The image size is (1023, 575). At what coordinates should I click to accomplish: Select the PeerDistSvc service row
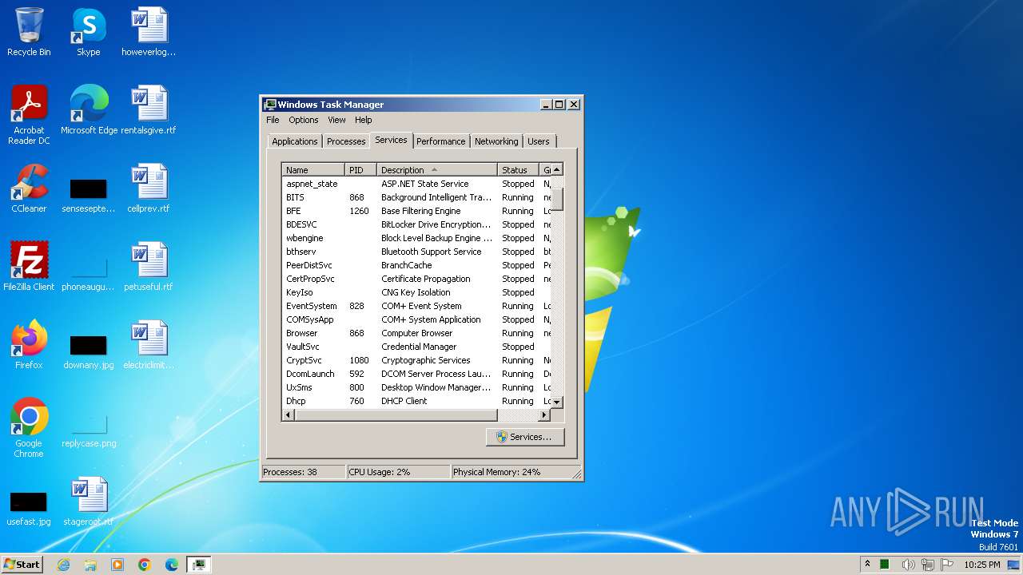[416, 265]
